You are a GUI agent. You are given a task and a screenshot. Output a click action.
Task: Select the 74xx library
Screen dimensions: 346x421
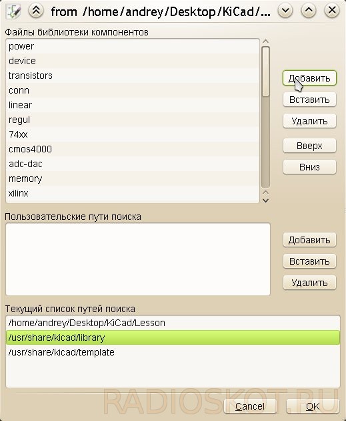[133, 134]
